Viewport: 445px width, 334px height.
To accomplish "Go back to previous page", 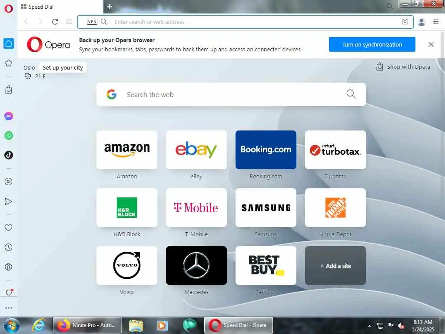I will point(26,22).
